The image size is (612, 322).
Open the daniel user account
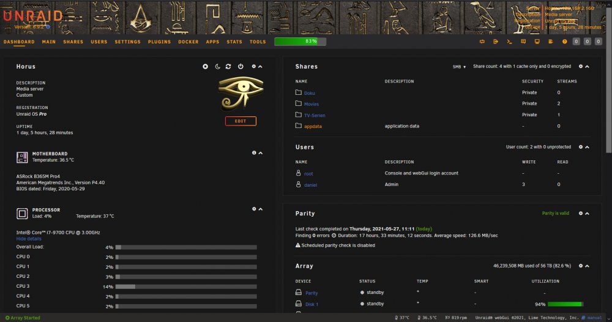tap(311, 185)
